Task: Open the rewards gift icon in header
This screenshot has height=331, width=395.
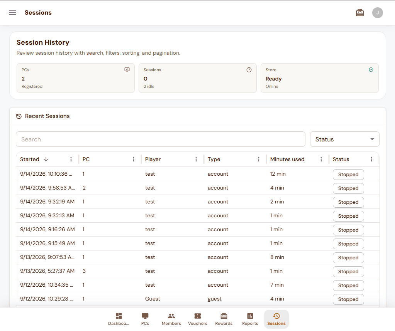Action: 360,13
